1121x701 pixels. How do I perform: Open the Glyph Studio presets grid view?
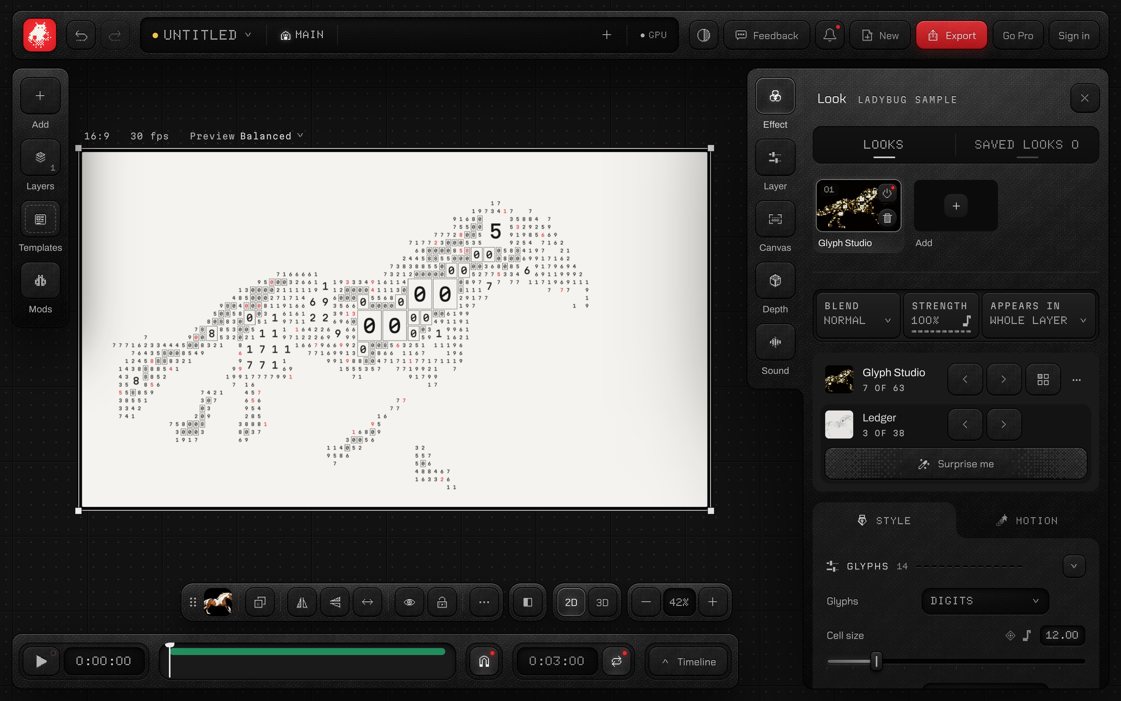1043,380
